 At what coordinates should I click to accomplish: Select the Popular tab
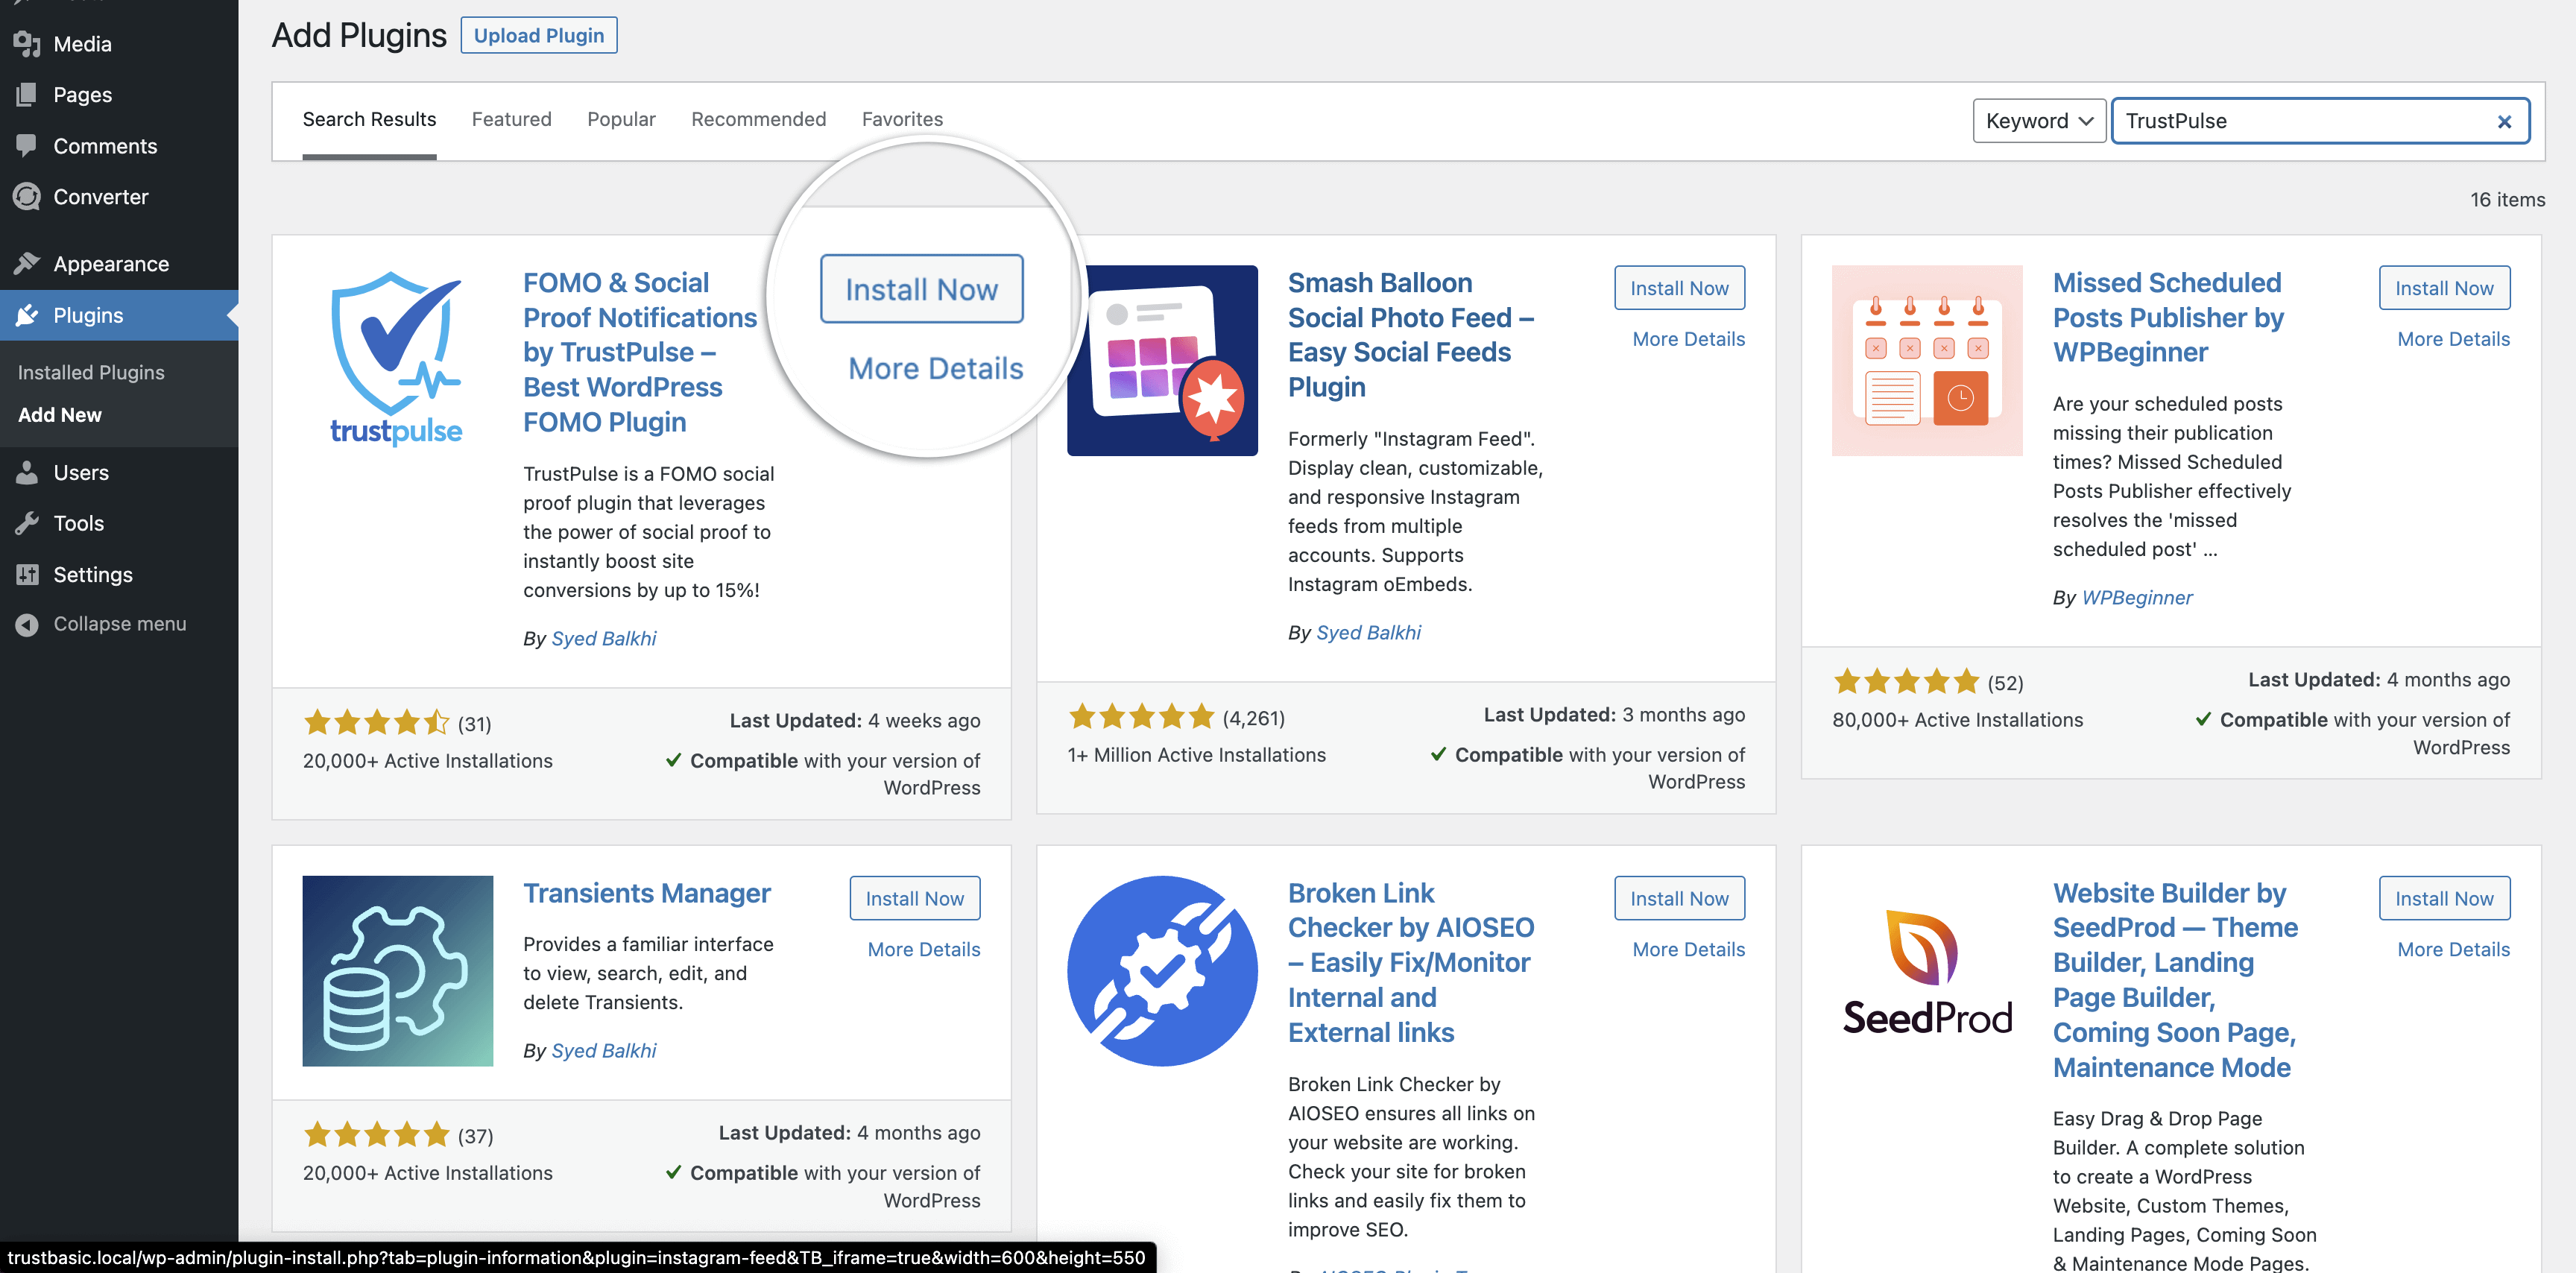point(622,119)
